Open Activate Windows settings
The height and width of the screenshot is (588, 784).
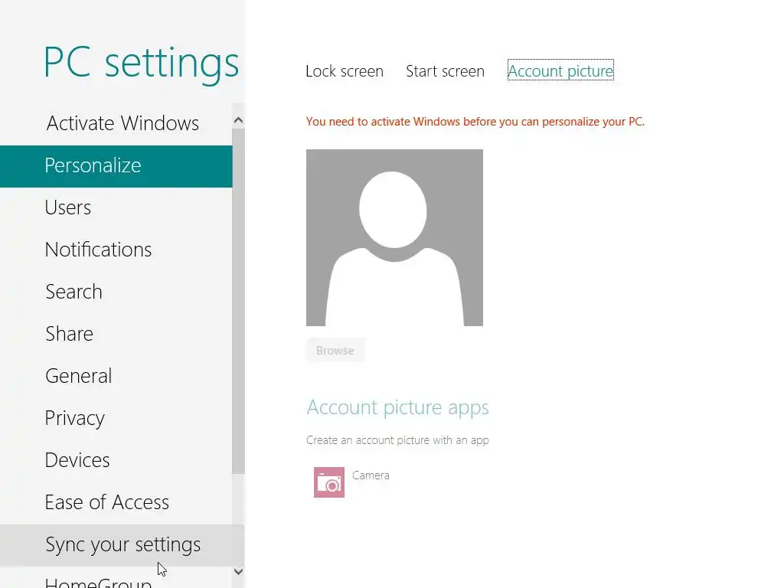click(x=116, y=123)
